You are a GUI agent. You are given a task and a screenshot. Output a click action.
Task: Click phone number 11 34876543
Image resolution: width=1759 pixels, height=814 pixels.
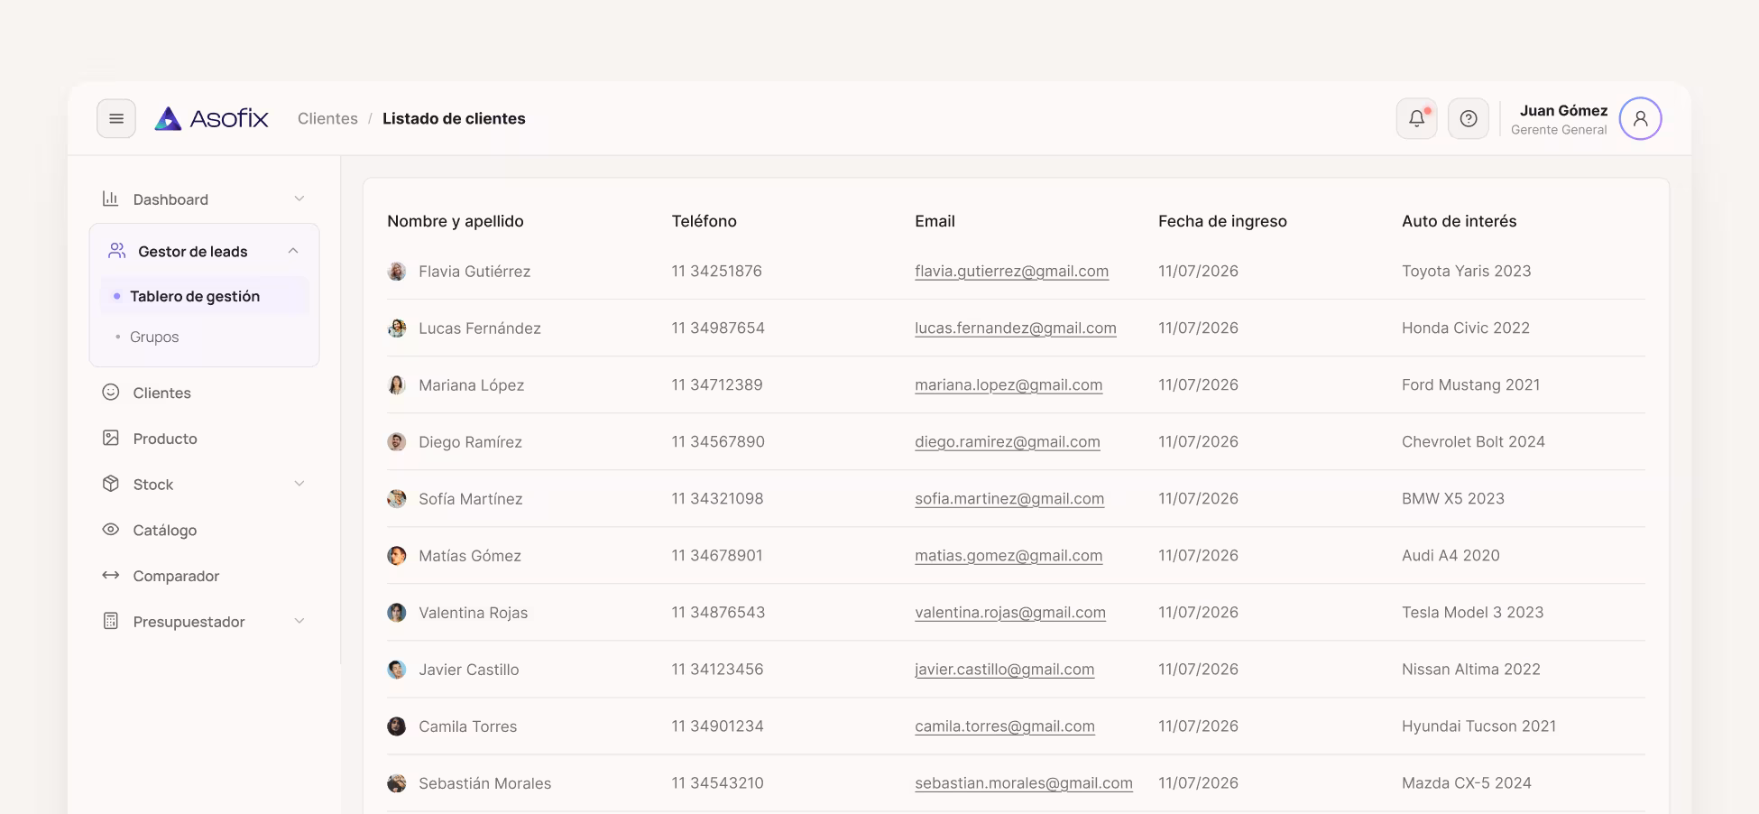pos(718,612)
